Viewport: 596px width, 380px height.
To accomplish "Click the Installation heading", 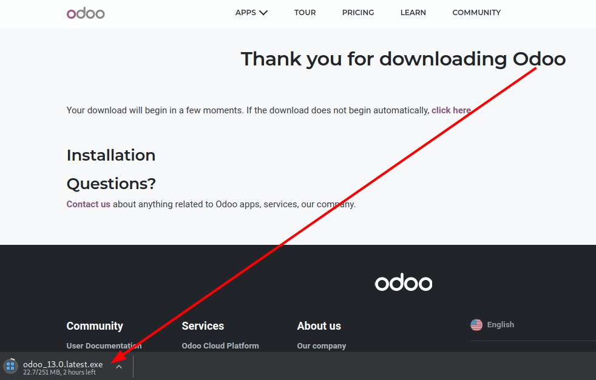I will click(111, 155).
